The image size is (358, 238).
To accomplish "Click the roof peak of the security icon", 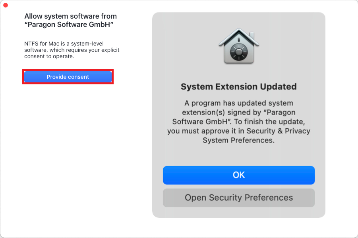I will [239, 31].
